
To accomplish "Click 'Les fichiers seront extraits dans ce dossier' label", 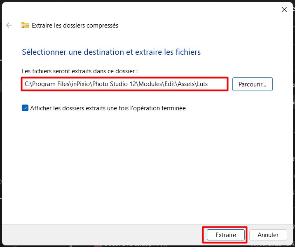I will point(80,71).
